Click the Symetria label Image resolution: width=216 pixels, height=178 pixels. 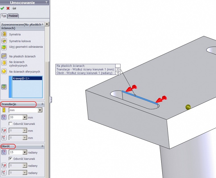[x=15, y=34]
